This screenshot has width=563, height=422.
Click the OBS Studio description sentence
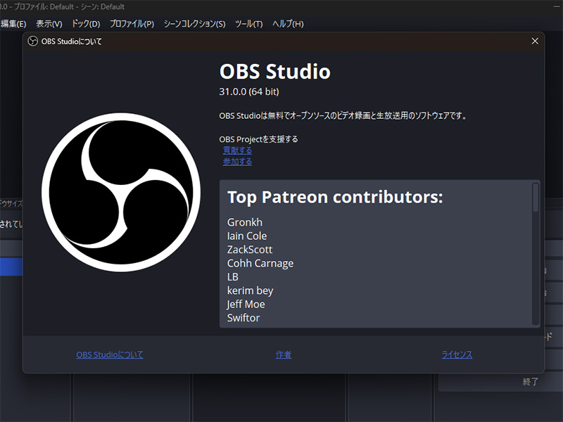[343, 116]
